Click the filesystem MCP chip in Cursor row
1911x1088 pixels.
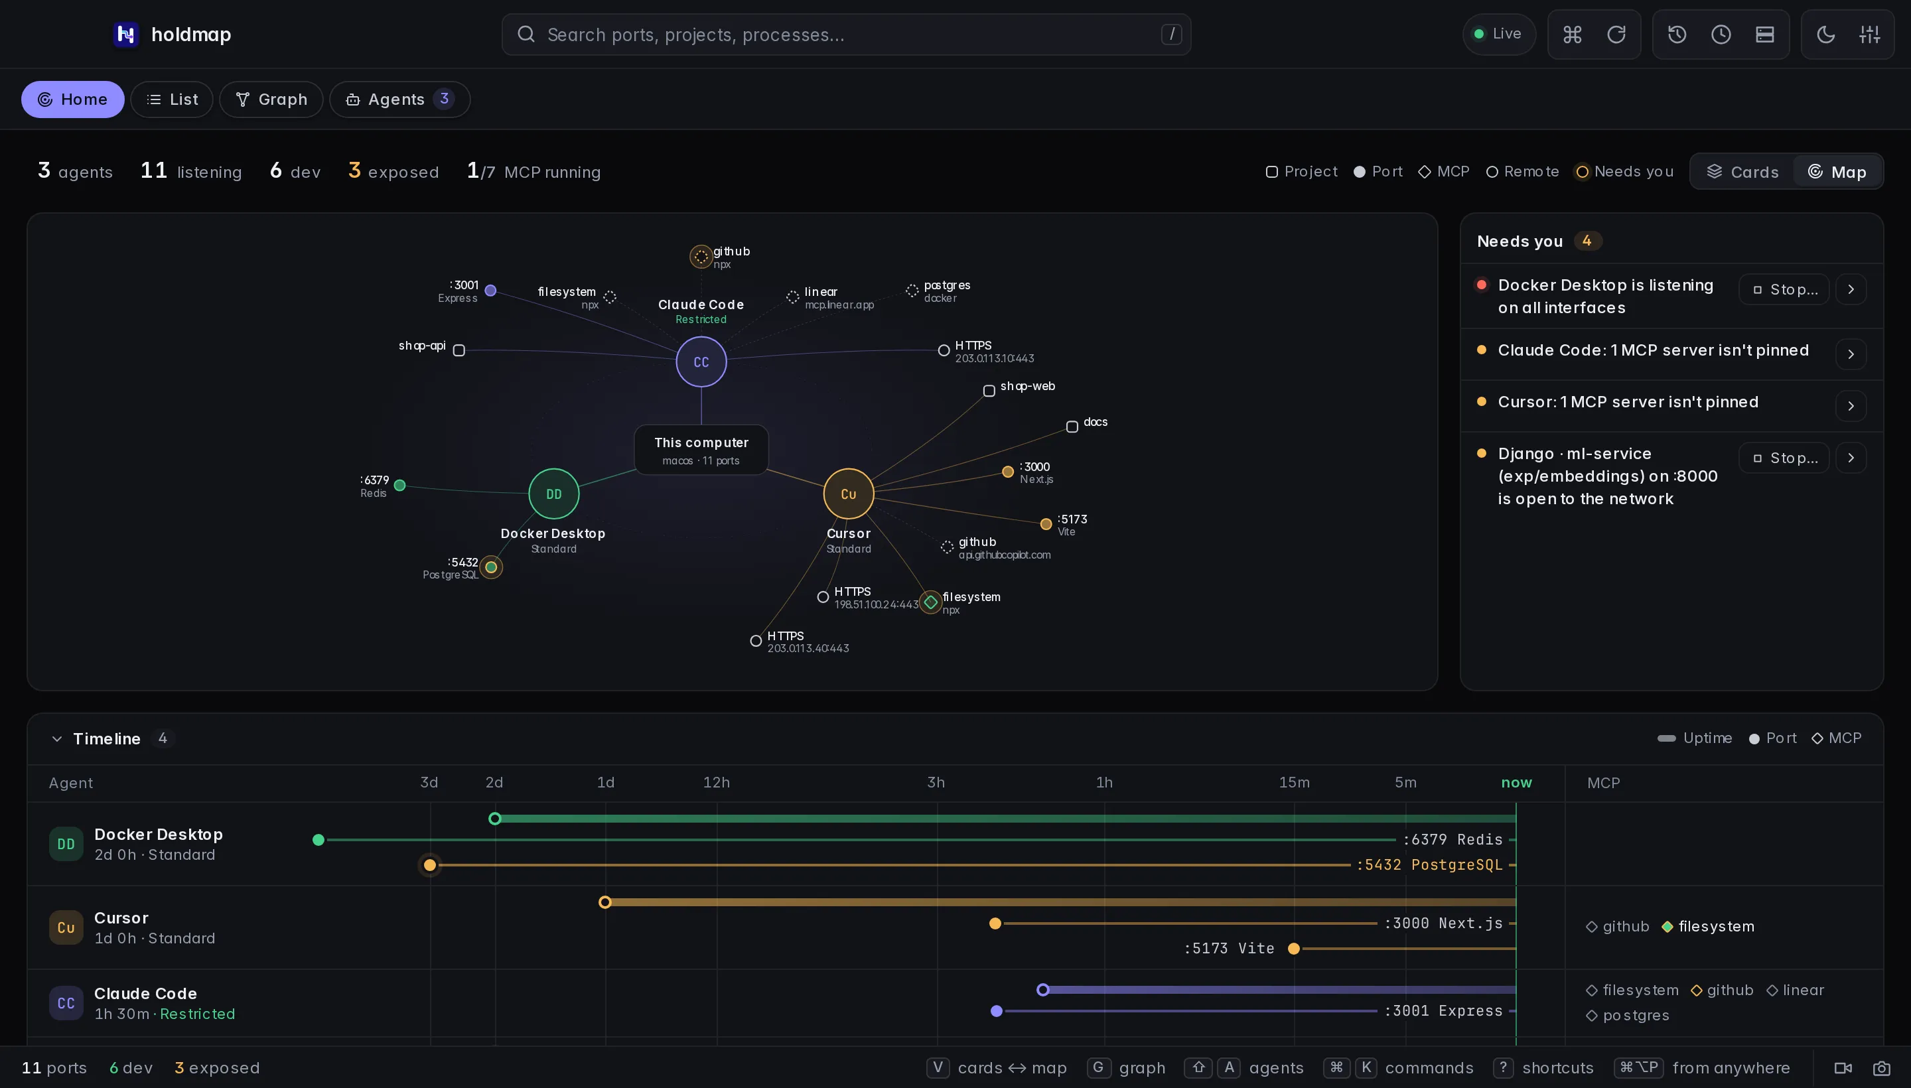(1708, 927)
